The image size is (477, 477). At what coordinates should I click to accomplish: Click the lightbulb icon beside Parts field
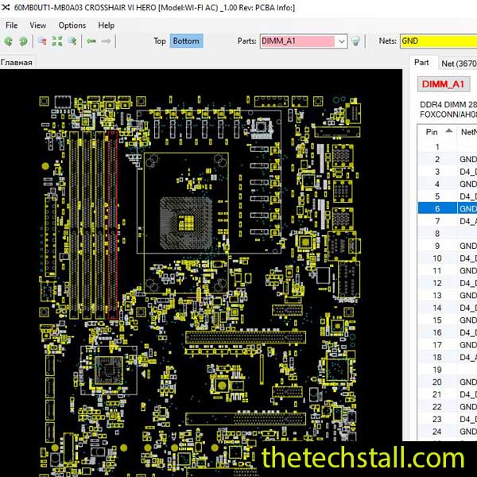click(356, 41)
